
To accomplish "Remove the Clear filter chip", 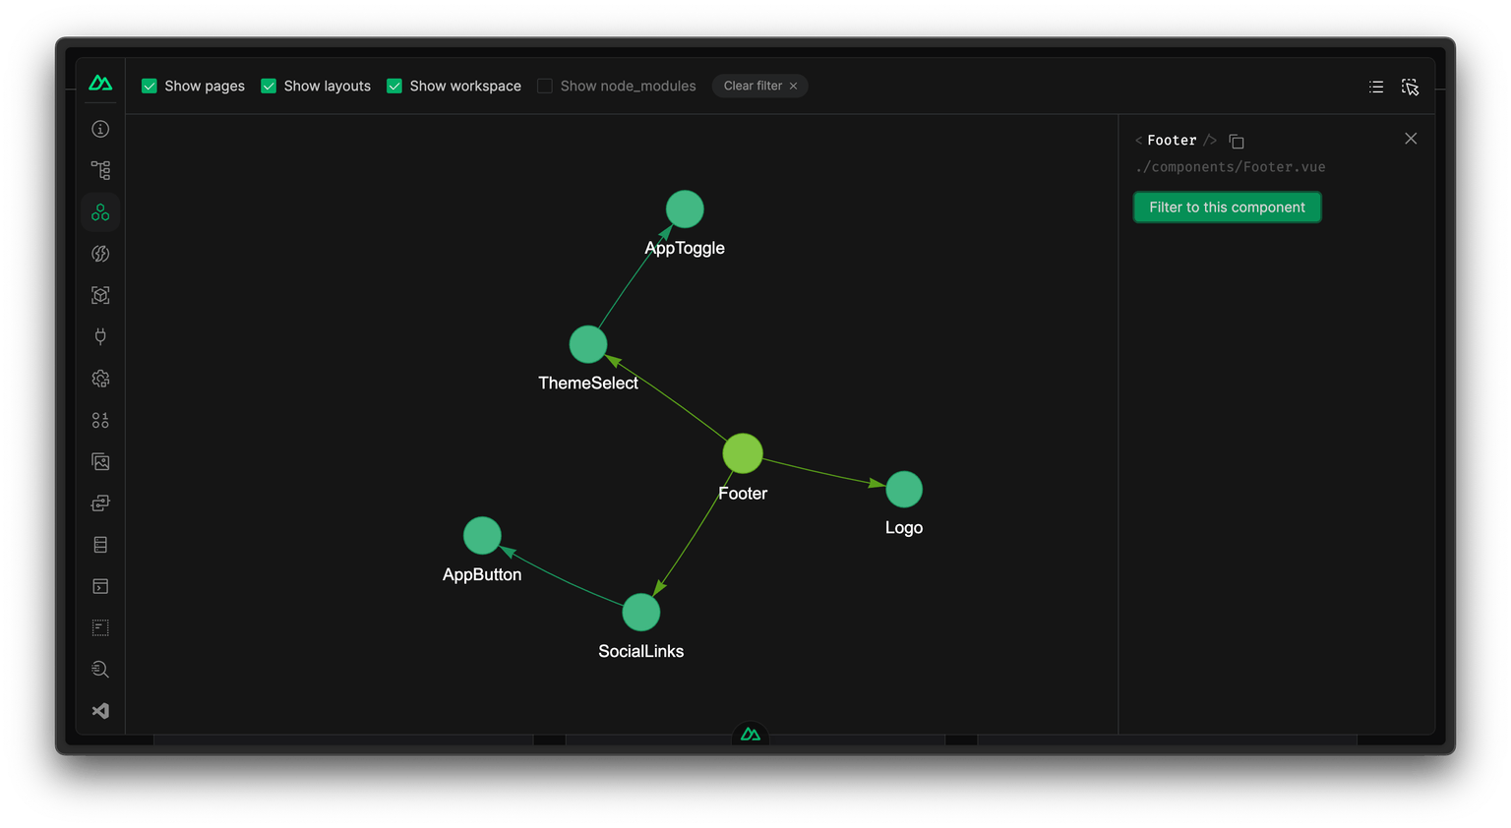I will click(793, 86).
